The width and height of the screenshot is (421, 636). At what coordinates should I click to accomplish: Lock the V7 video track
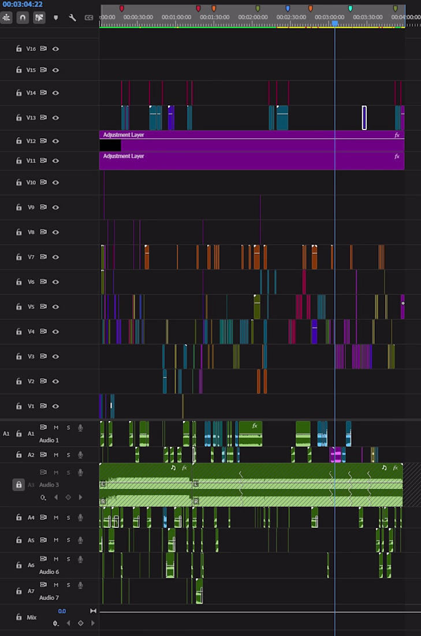pyautogui.click(x=18, y=257)
